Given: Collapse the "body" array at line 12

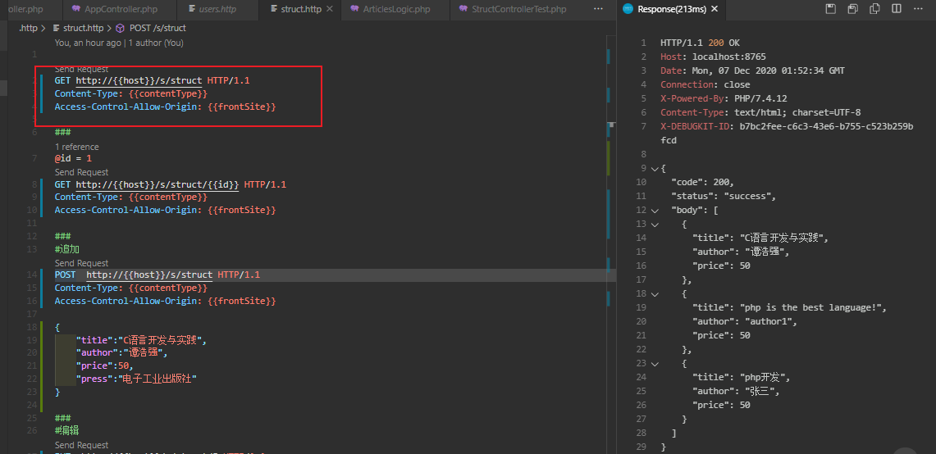Looking at the screenshot, I should [654, 211].
